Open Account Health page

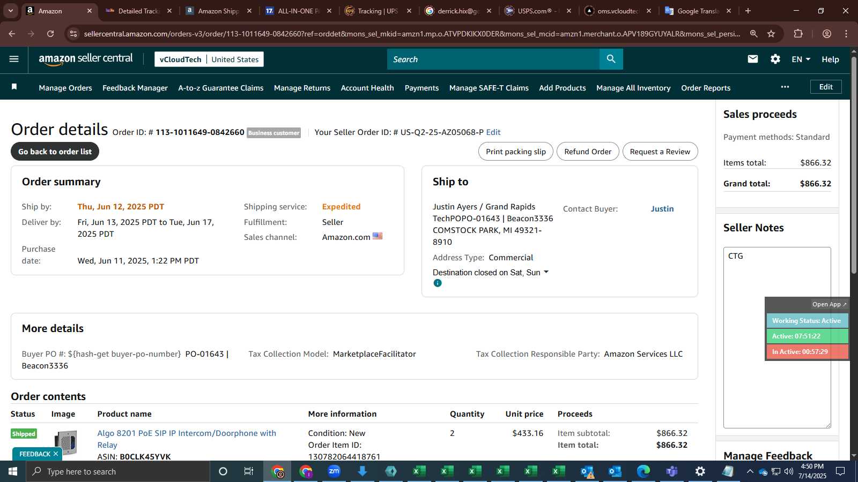click(x=367, y=88)
